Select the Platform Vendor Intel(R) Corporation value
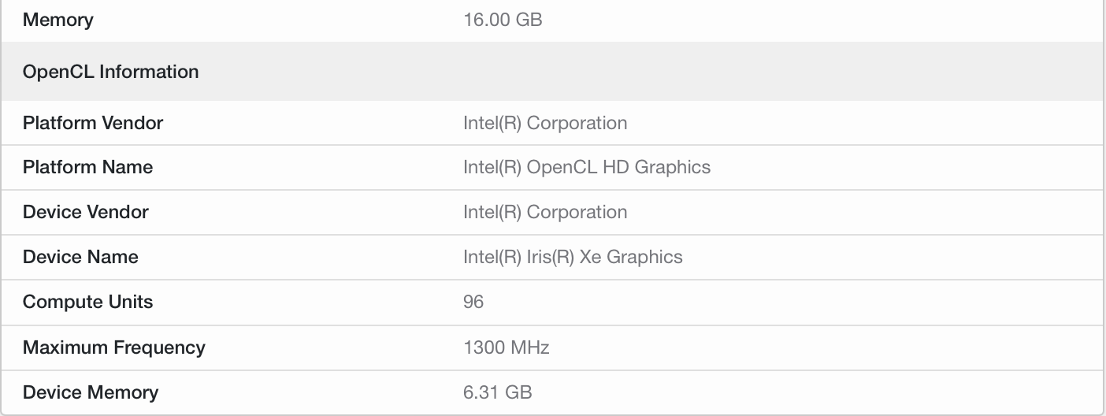The width and height of the screenshot is (1106, 416). (545, 123)
